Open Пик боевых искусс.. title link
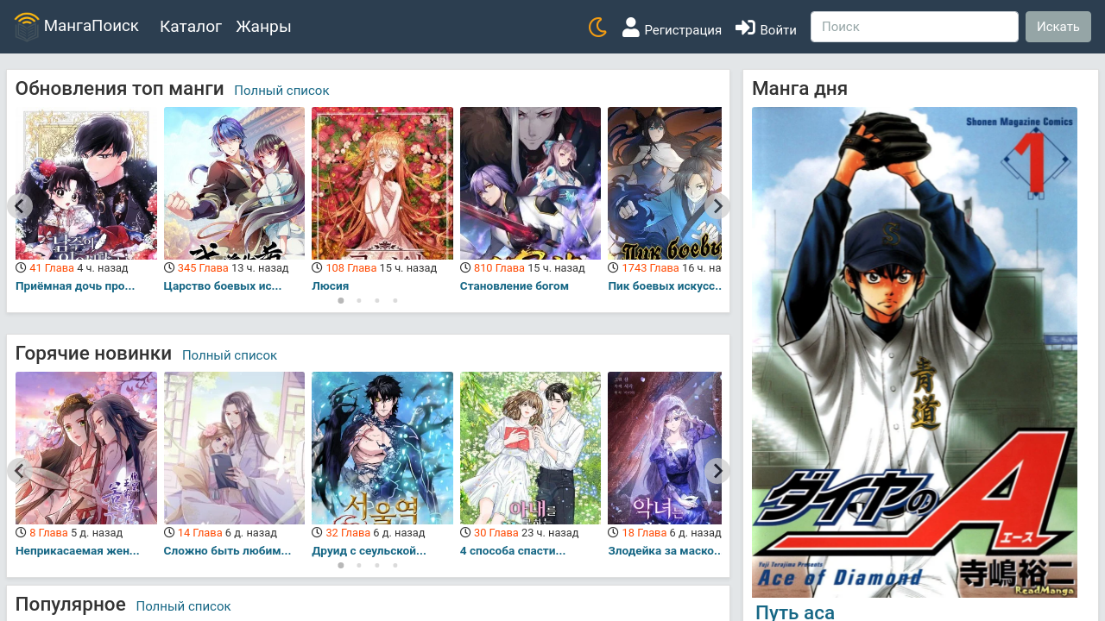The width and height of the screenshot is (1105, 621). (665, 285)
